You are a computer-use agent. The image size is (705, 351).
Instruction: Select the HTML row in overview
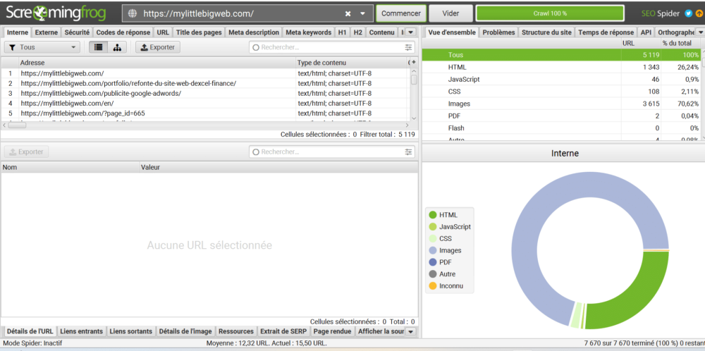pos(561,67)
